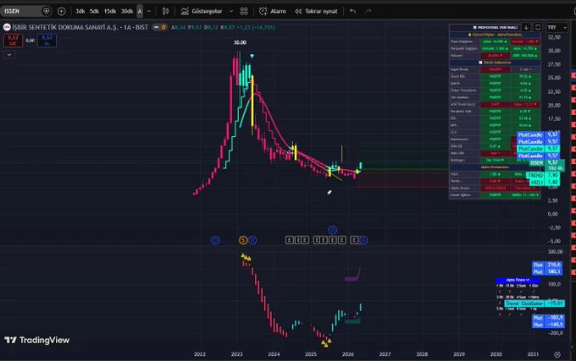
Task: Click the blue 9,57 AL buy button
Action: click(x=47, y=41)
